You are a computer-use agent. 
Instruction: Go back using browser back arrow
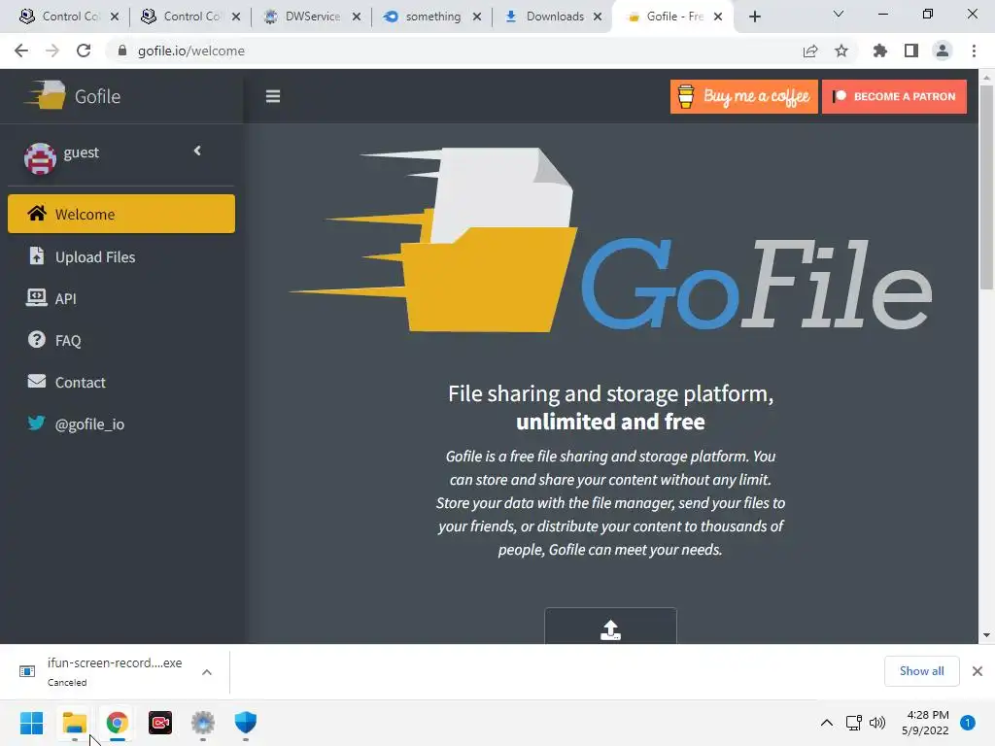coord(21,51)
